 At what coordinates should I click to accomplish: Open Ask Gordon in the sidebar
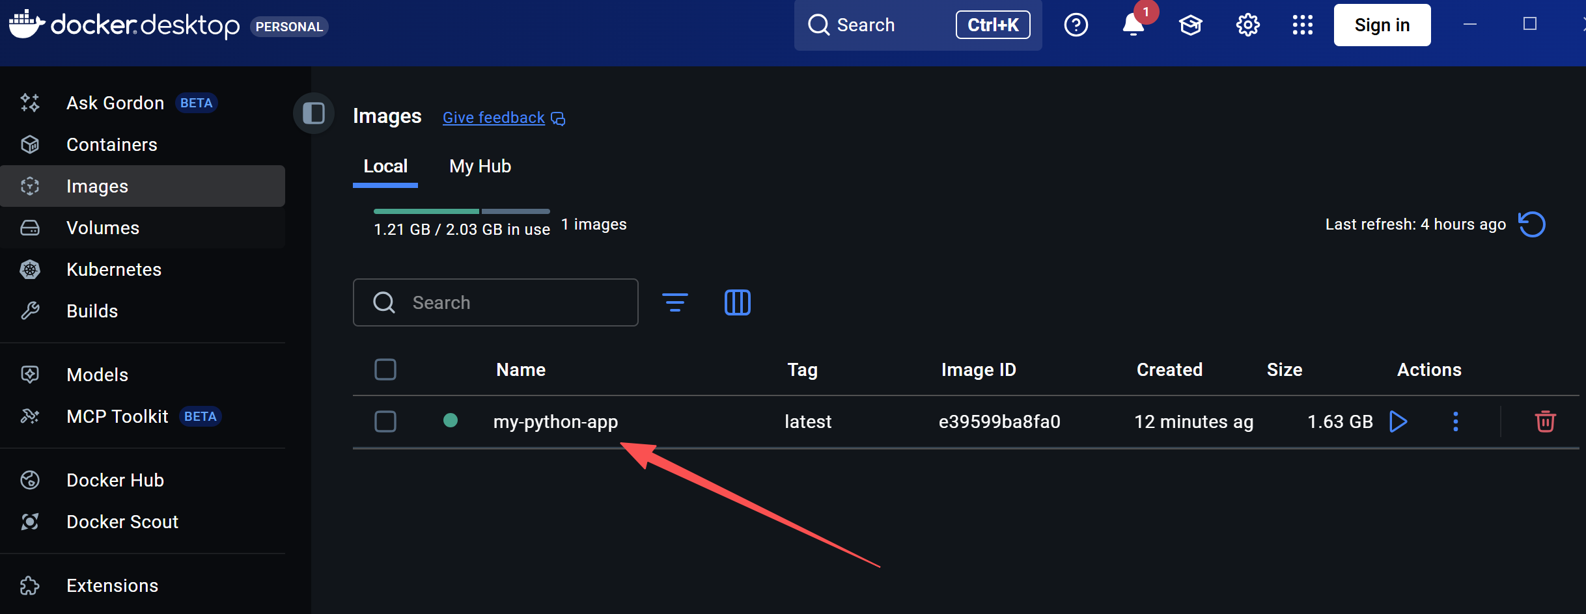click(x=143, y=103)
